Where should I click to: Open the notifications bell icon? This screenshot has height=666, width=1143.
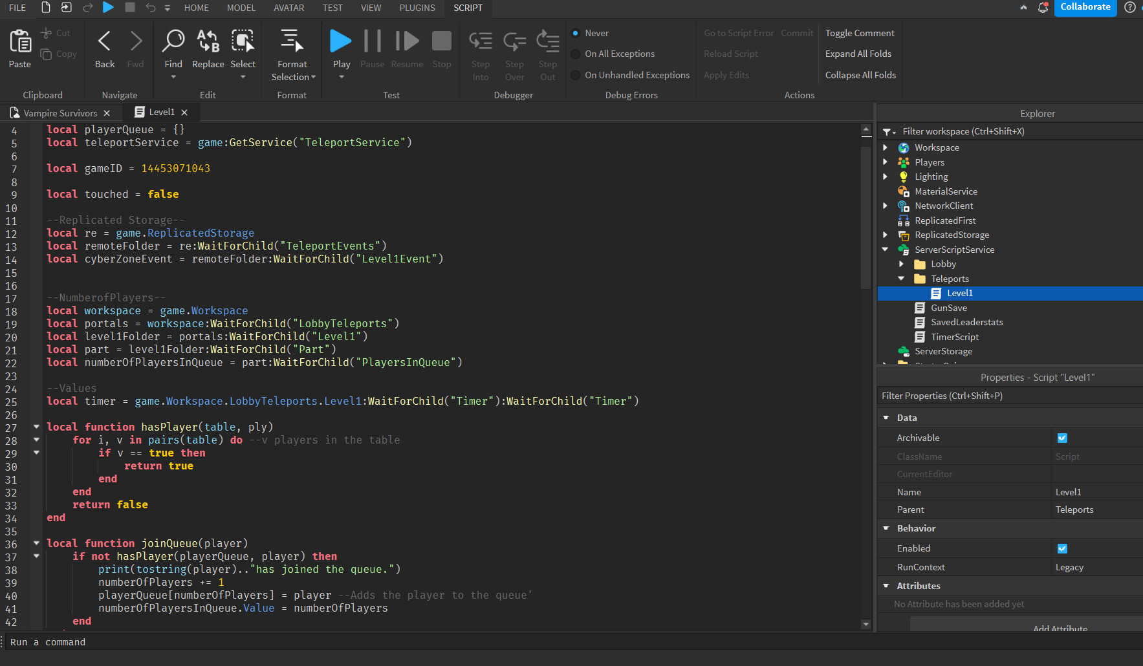(1043, 7)
